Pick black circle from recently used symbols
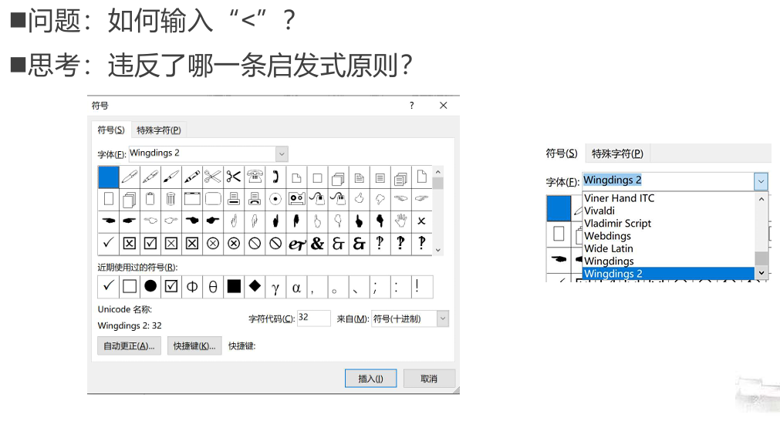This screenshot has width=780, height=428. 150,286
